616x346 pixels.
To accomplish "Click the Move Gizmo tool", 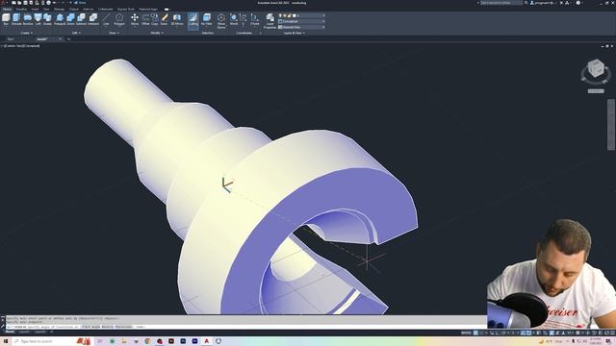I will point(221,21).
